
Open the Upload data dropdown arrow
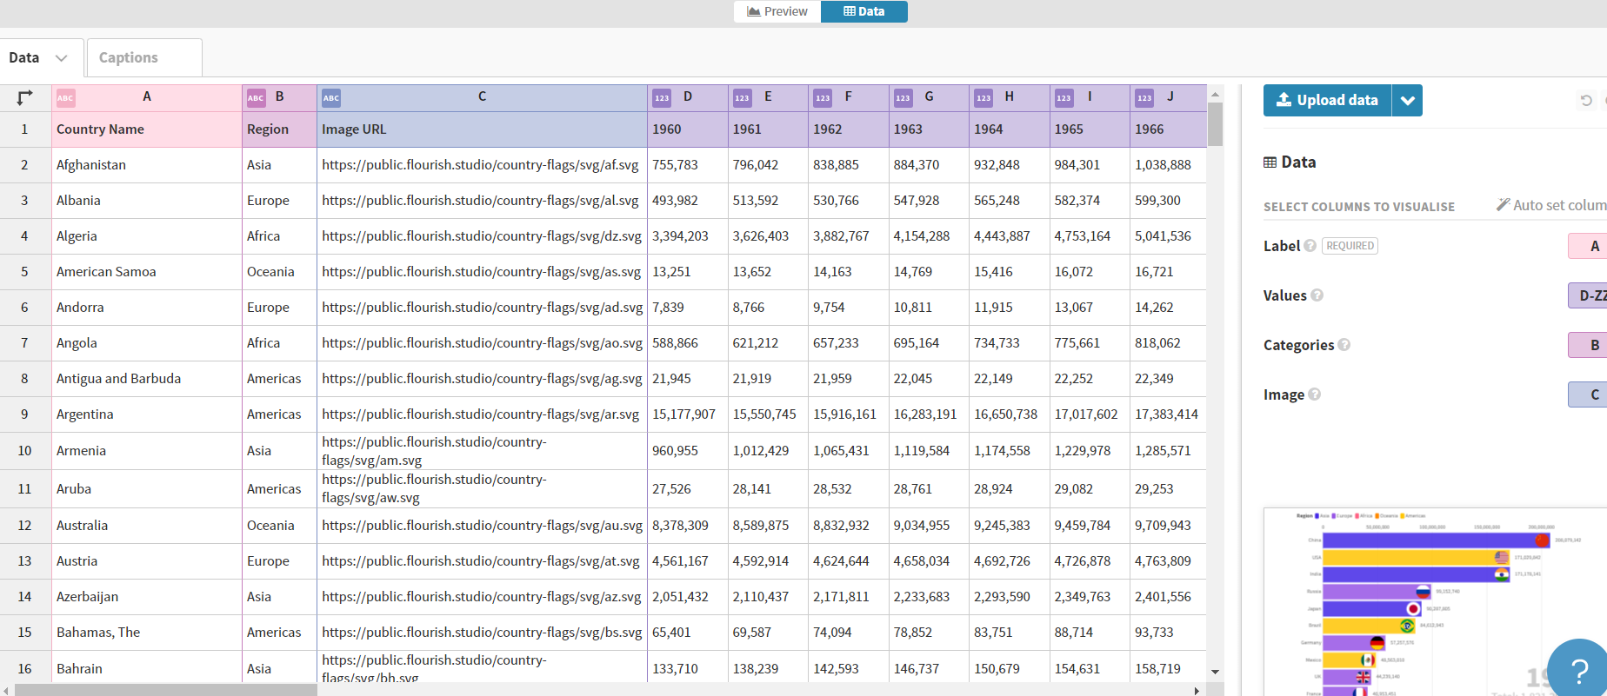(1407, 101)
